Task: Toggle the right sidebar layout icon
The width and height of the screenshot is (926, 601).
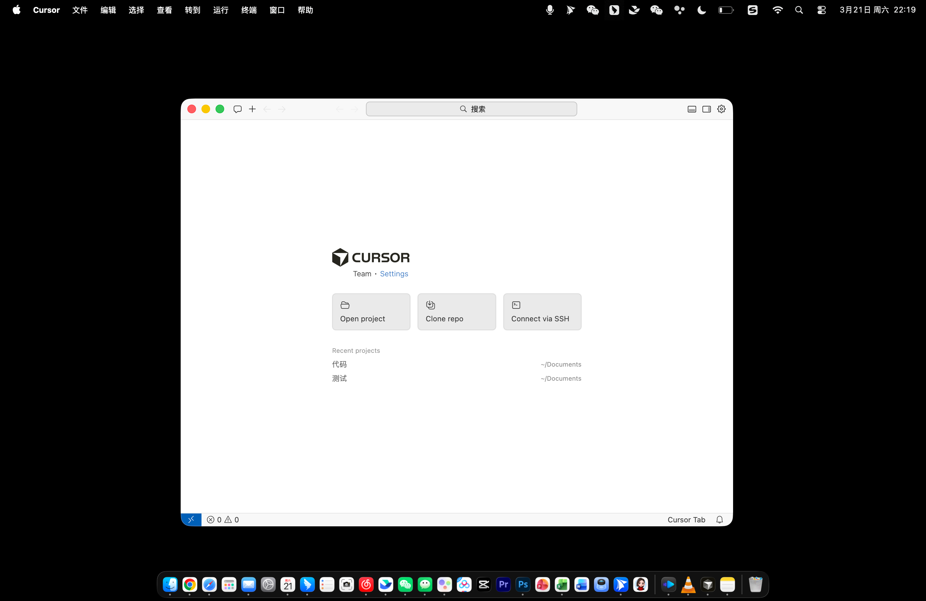Action: point(706,109)
